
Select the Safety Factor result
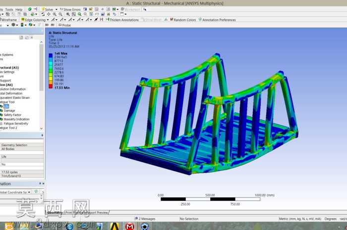pos(12,115)
